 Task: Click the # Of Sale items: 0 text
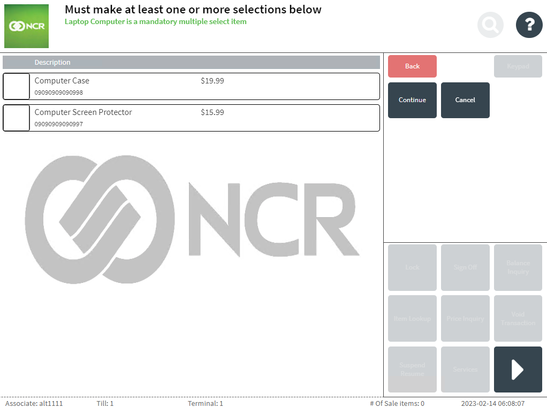tap(397, 404)
